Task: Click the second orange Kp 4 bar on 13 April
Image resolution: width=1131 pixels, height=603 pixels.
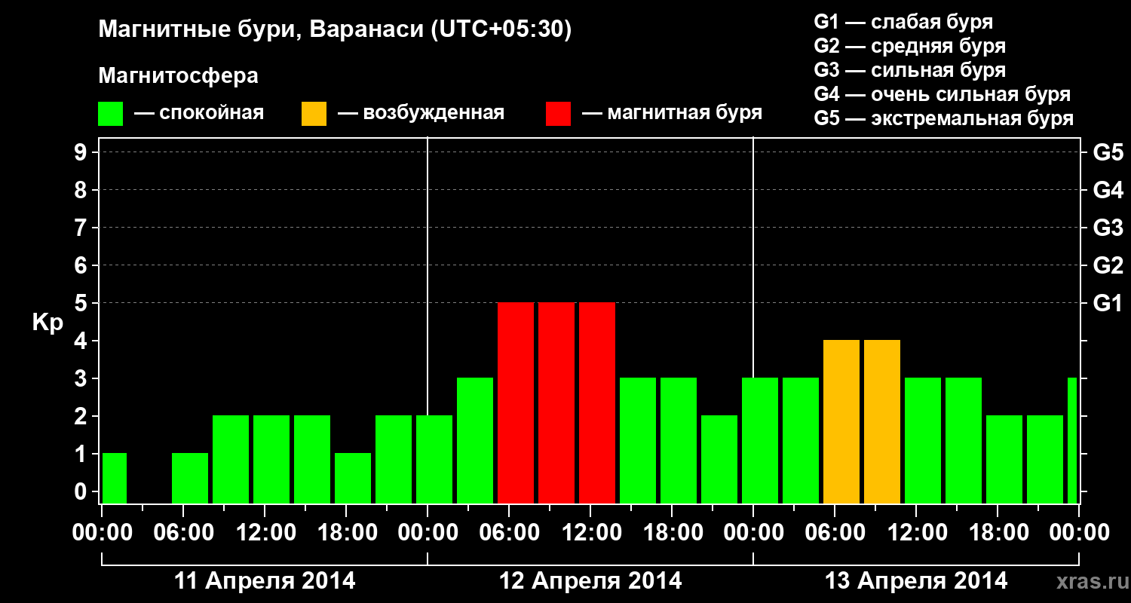Action: point(882,421)
